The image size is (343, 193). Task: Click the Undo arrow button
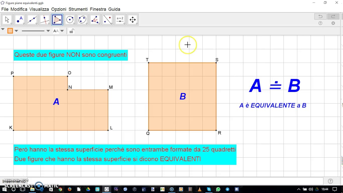coord(320,17)
